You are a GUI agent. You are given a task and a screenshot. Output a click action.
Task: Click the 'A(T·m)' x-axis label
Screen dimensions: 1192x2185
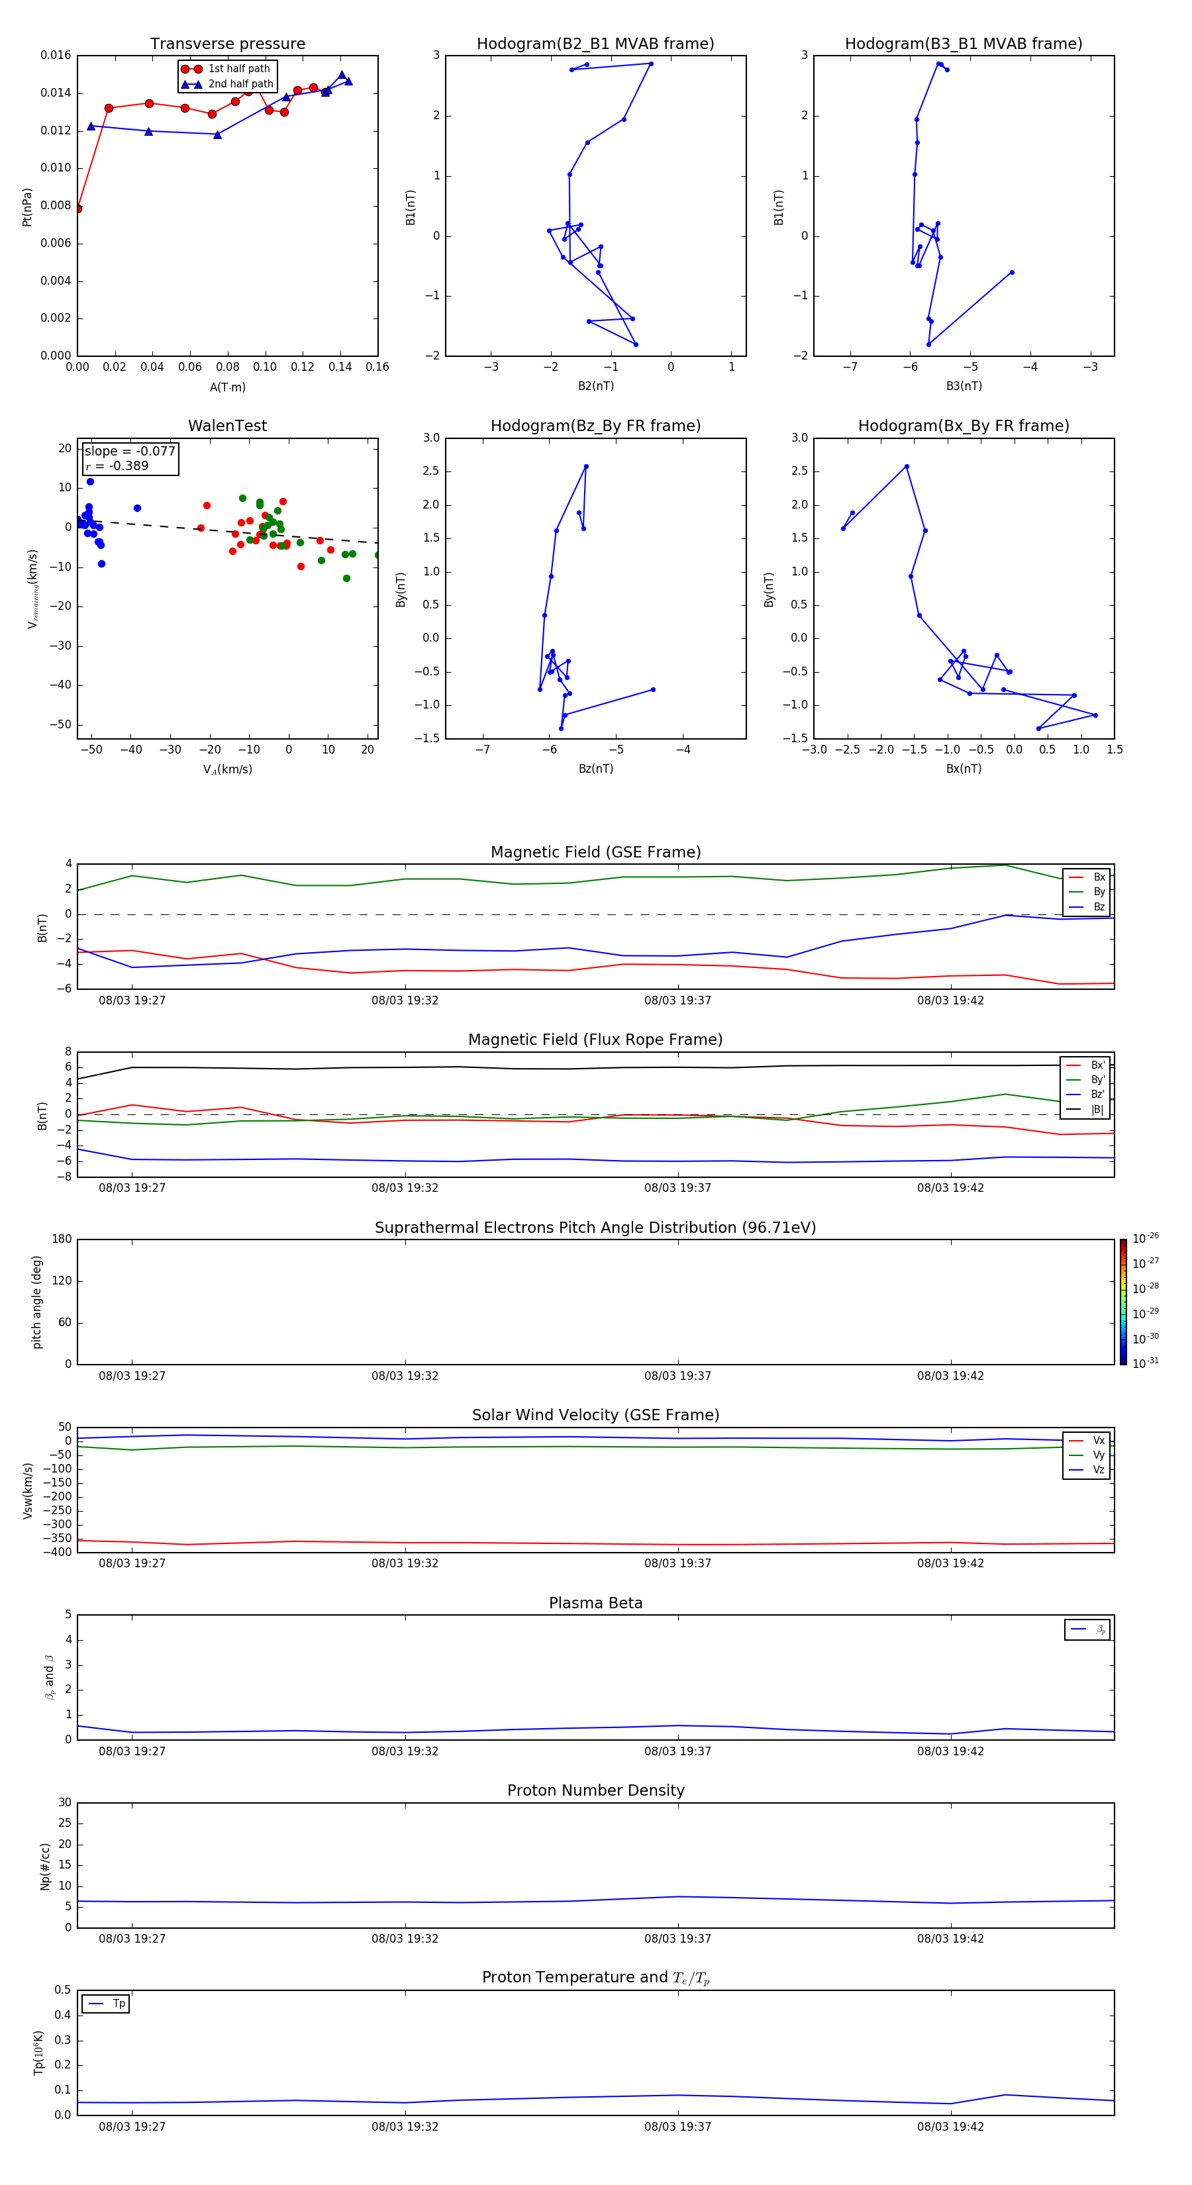(x=227, y=387)
